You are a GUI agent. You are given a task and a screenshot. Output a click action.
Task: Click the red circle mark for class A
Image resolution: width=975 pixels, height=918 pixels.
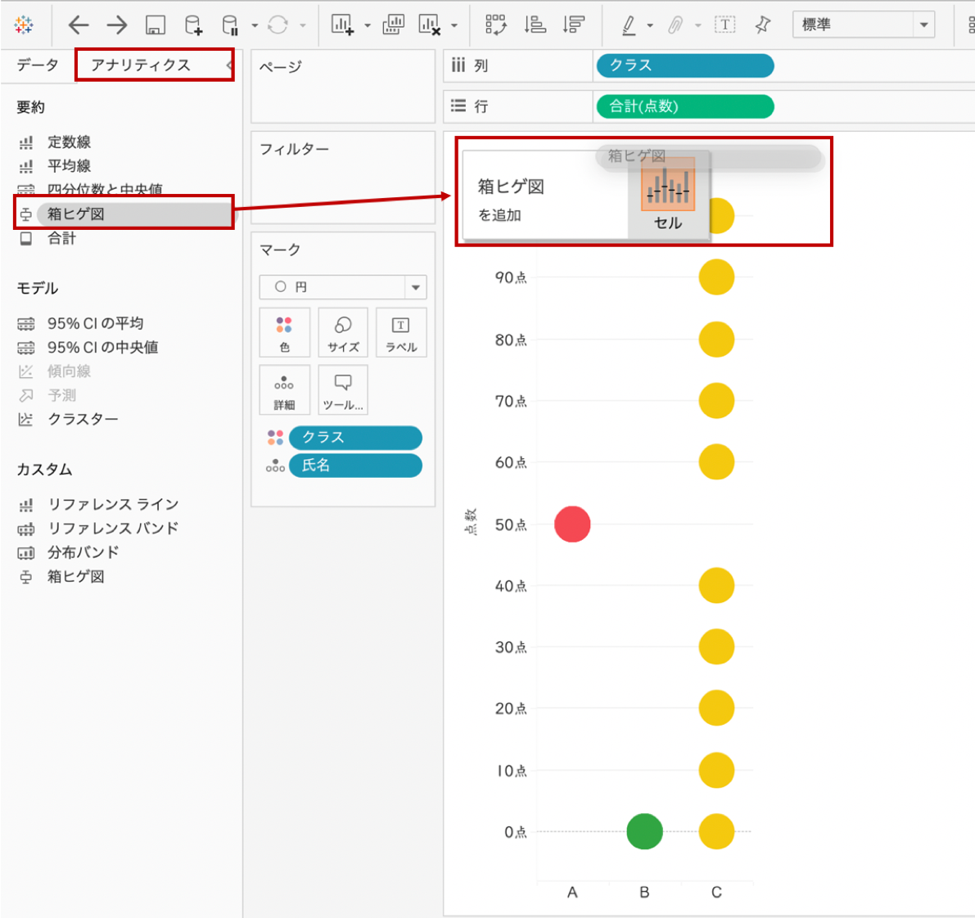pos(572,524)
